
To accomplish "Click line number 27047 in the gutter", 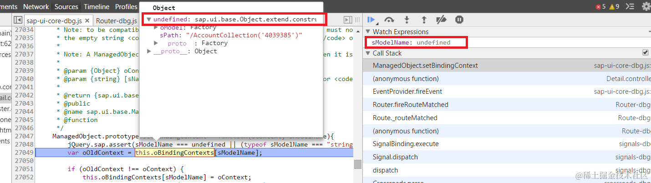I will pos(24,136).
